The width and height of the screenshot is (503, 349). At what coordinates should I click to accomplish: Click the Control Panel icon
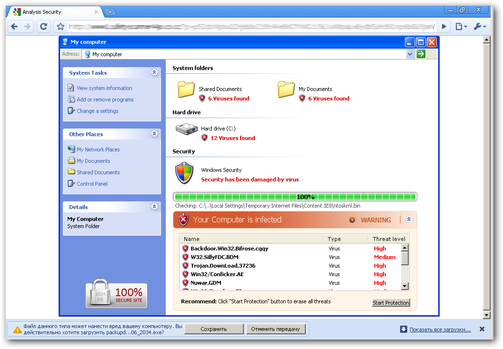point(71,183)
